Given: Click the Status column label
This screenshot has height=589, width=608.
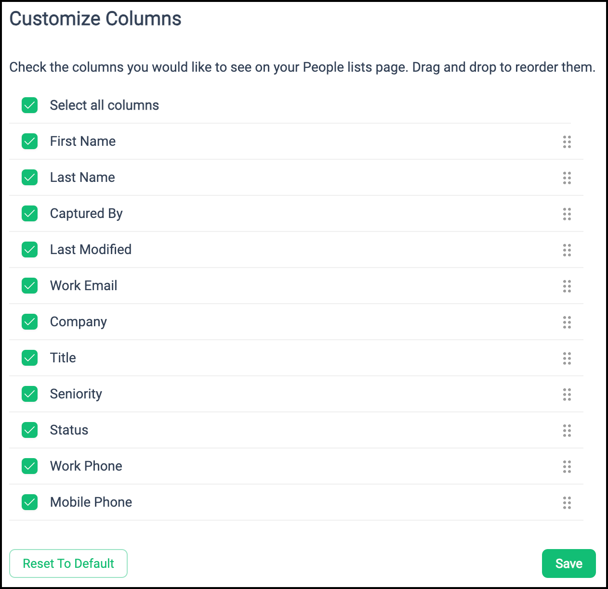Looking at the screenshot, I should 69,430.
